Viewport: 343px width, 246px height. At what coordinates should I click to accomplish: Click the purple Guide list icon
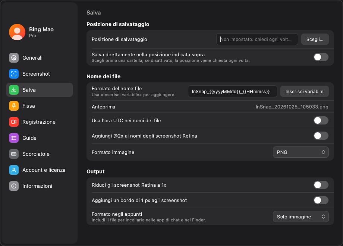(14, 138)
